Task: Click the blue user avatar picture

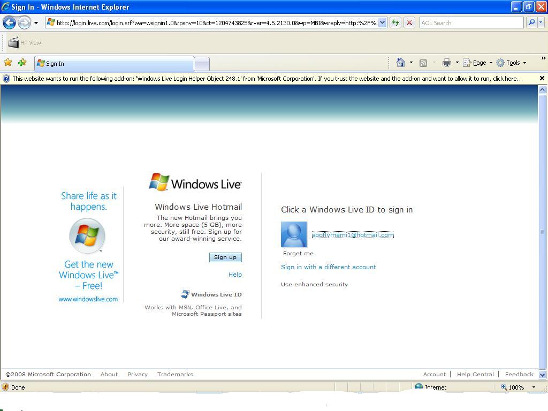Action: (294, 234)
